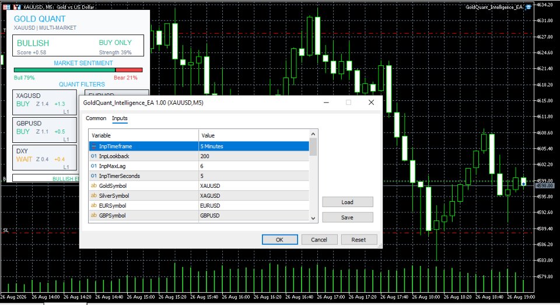560x305 pixels.
Task: Click the inputs list scrollbar thumb
Action: 313,147
